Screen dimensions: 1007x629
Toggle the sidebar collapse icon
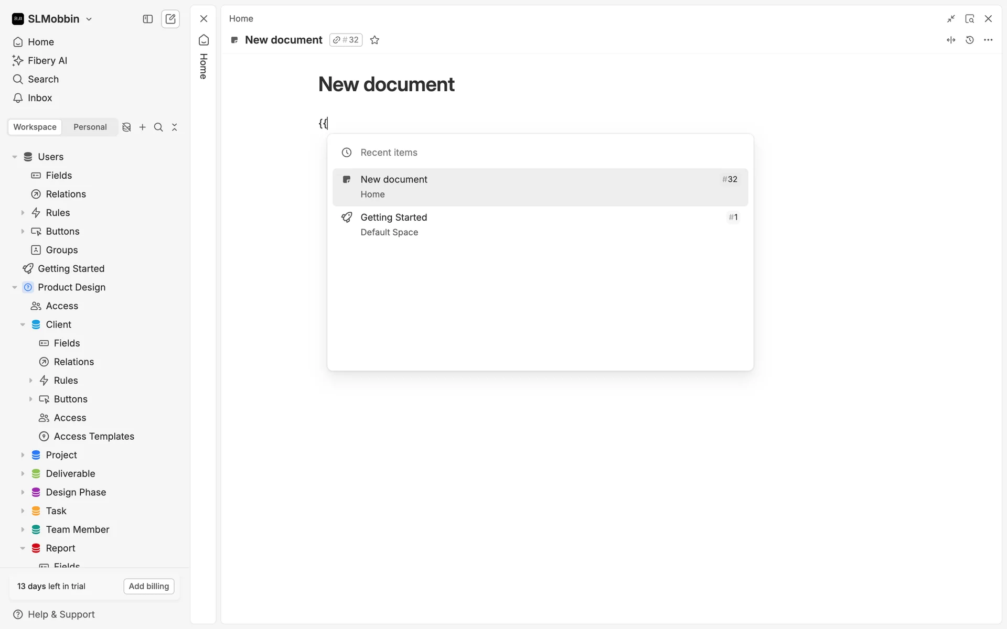click(148, 19)
